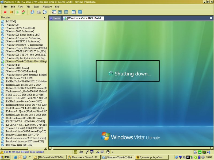This screenshot has width=214, height=160.
Task: Toggle the Favorites sidebar toolbar icon
Action: pos(54,12)
